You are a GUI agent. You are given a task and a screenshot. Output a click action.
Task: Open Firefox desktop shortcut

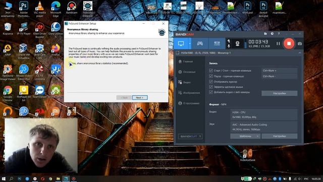56,50
